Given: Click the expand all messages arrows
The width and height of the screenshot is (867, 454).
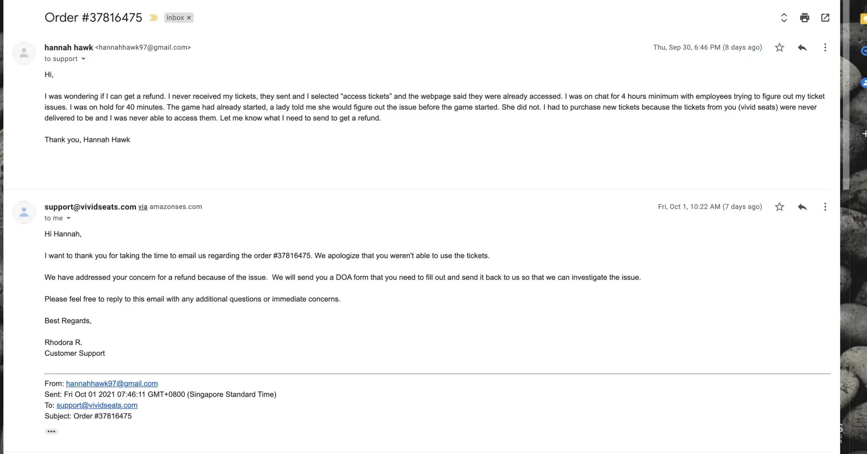Looking at the screenshot, I should (784, 18).
